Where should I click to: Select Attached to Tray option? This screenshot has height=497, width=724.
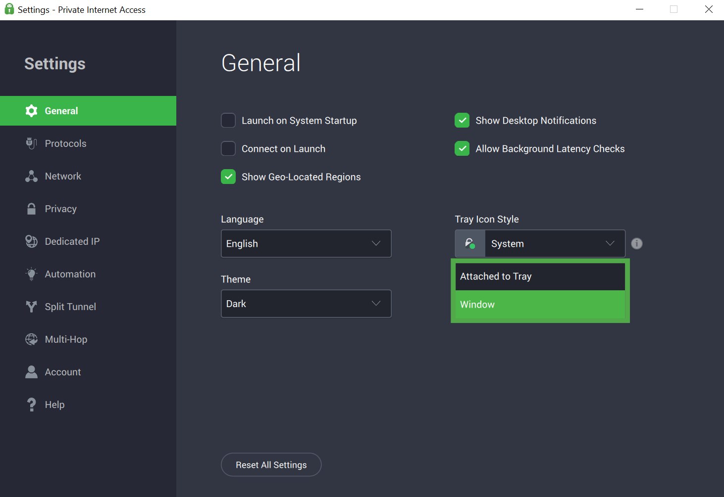[540, 276]
